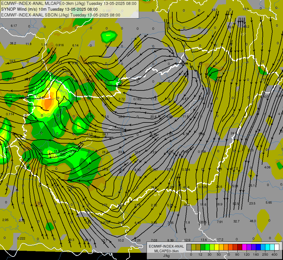Click the map value 56.1

tap(105, 134)
